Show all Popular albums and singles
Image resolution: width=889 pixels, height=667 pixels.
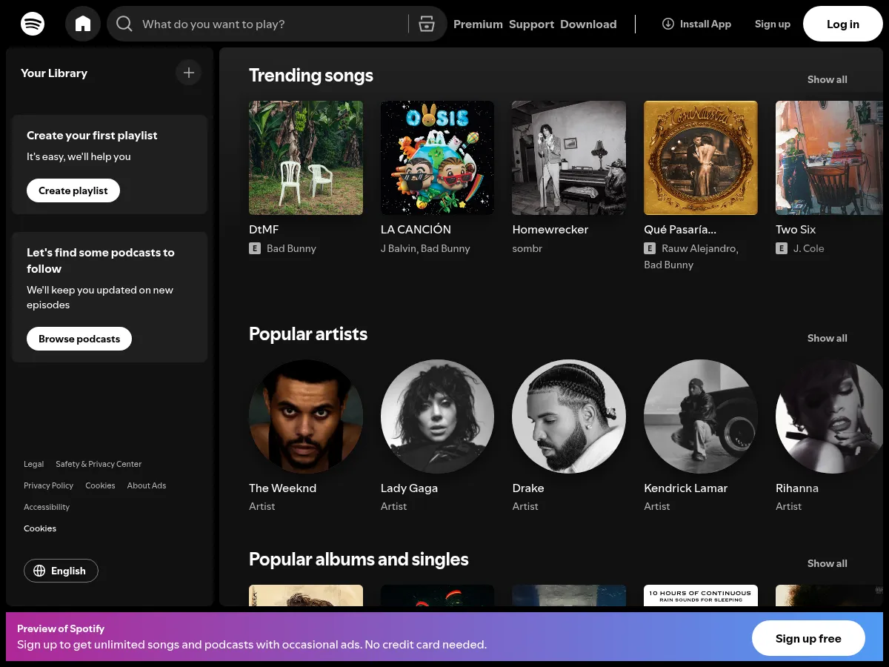(827, 563)
